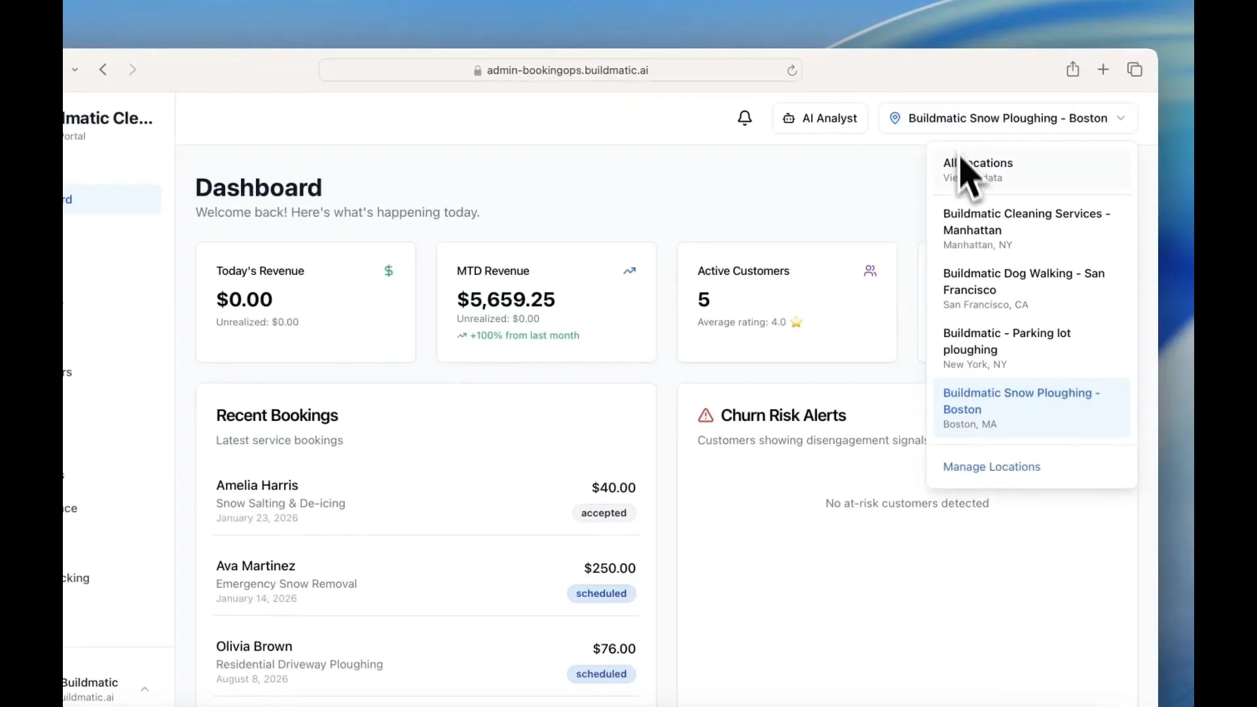The width and height of the screenshot is (1257, 707).
Task: Reload the page with the refresh icon
Action: pyautogui.click(x=792, y=71)
